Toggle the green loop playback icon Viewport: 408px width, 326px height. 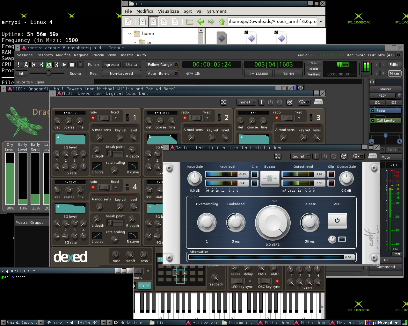tap(49, 65)
